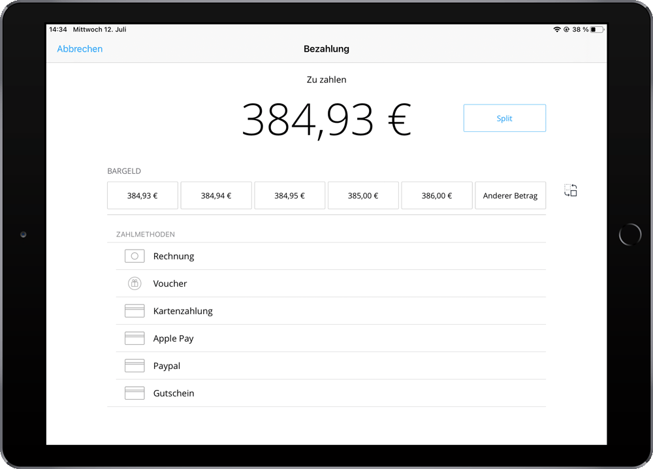
Task: Tap the Zu zahlen label
Action: click(x=326, y=80)
